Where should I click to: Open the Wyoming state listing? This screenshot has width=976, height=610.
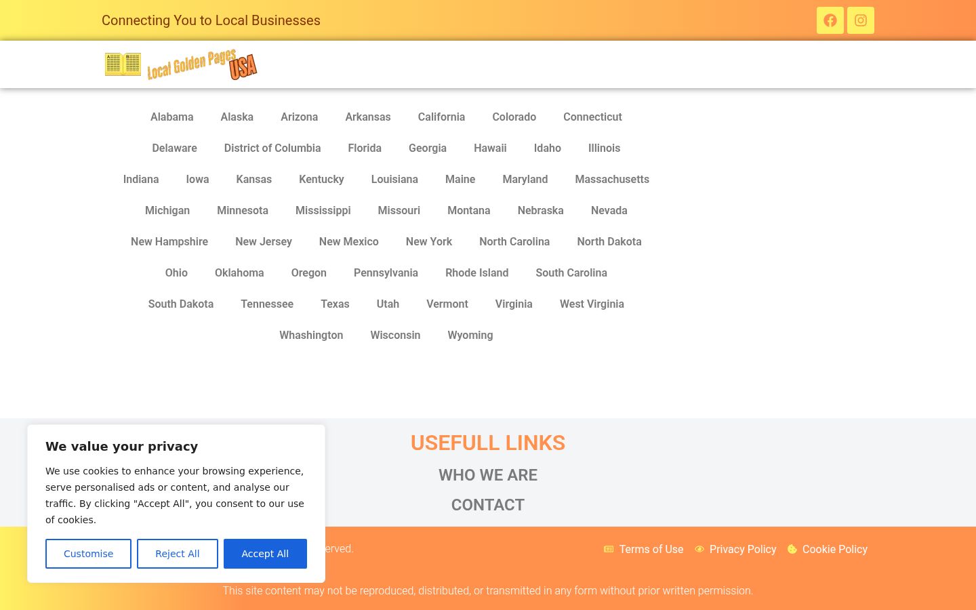click(470, 335)
